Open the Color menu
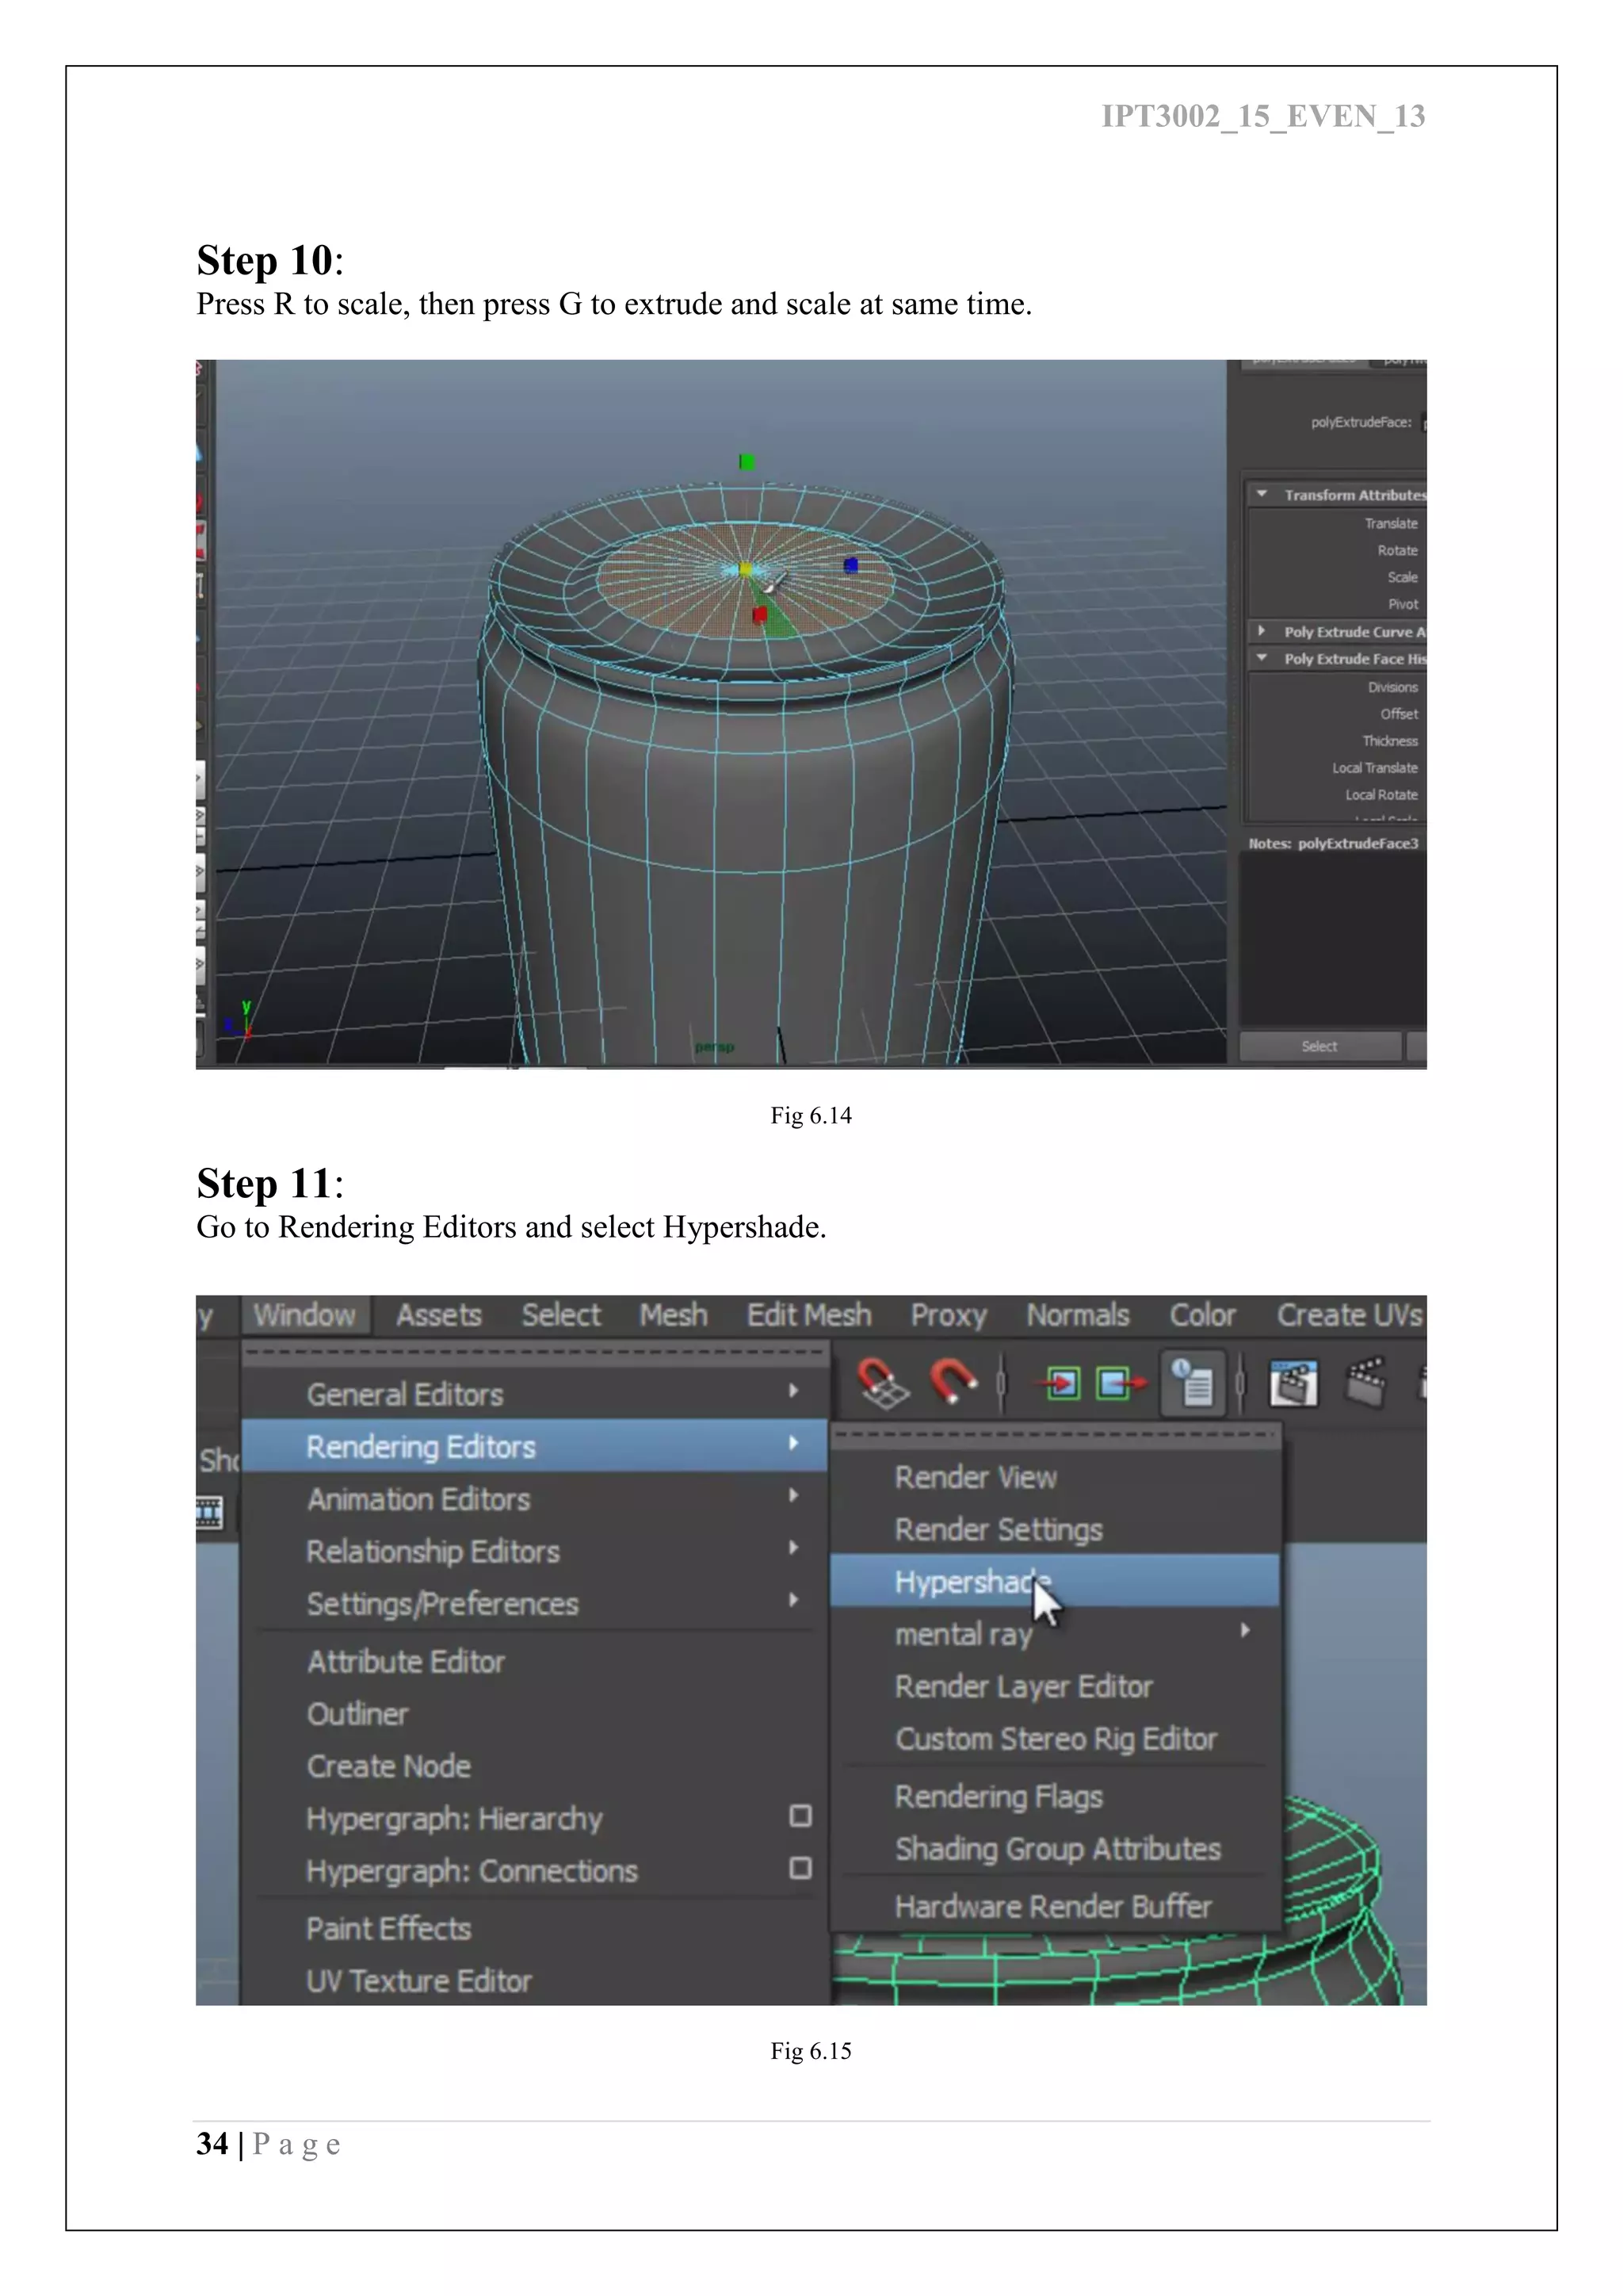The image size is (1623, 2296). coord(1203,1315)
